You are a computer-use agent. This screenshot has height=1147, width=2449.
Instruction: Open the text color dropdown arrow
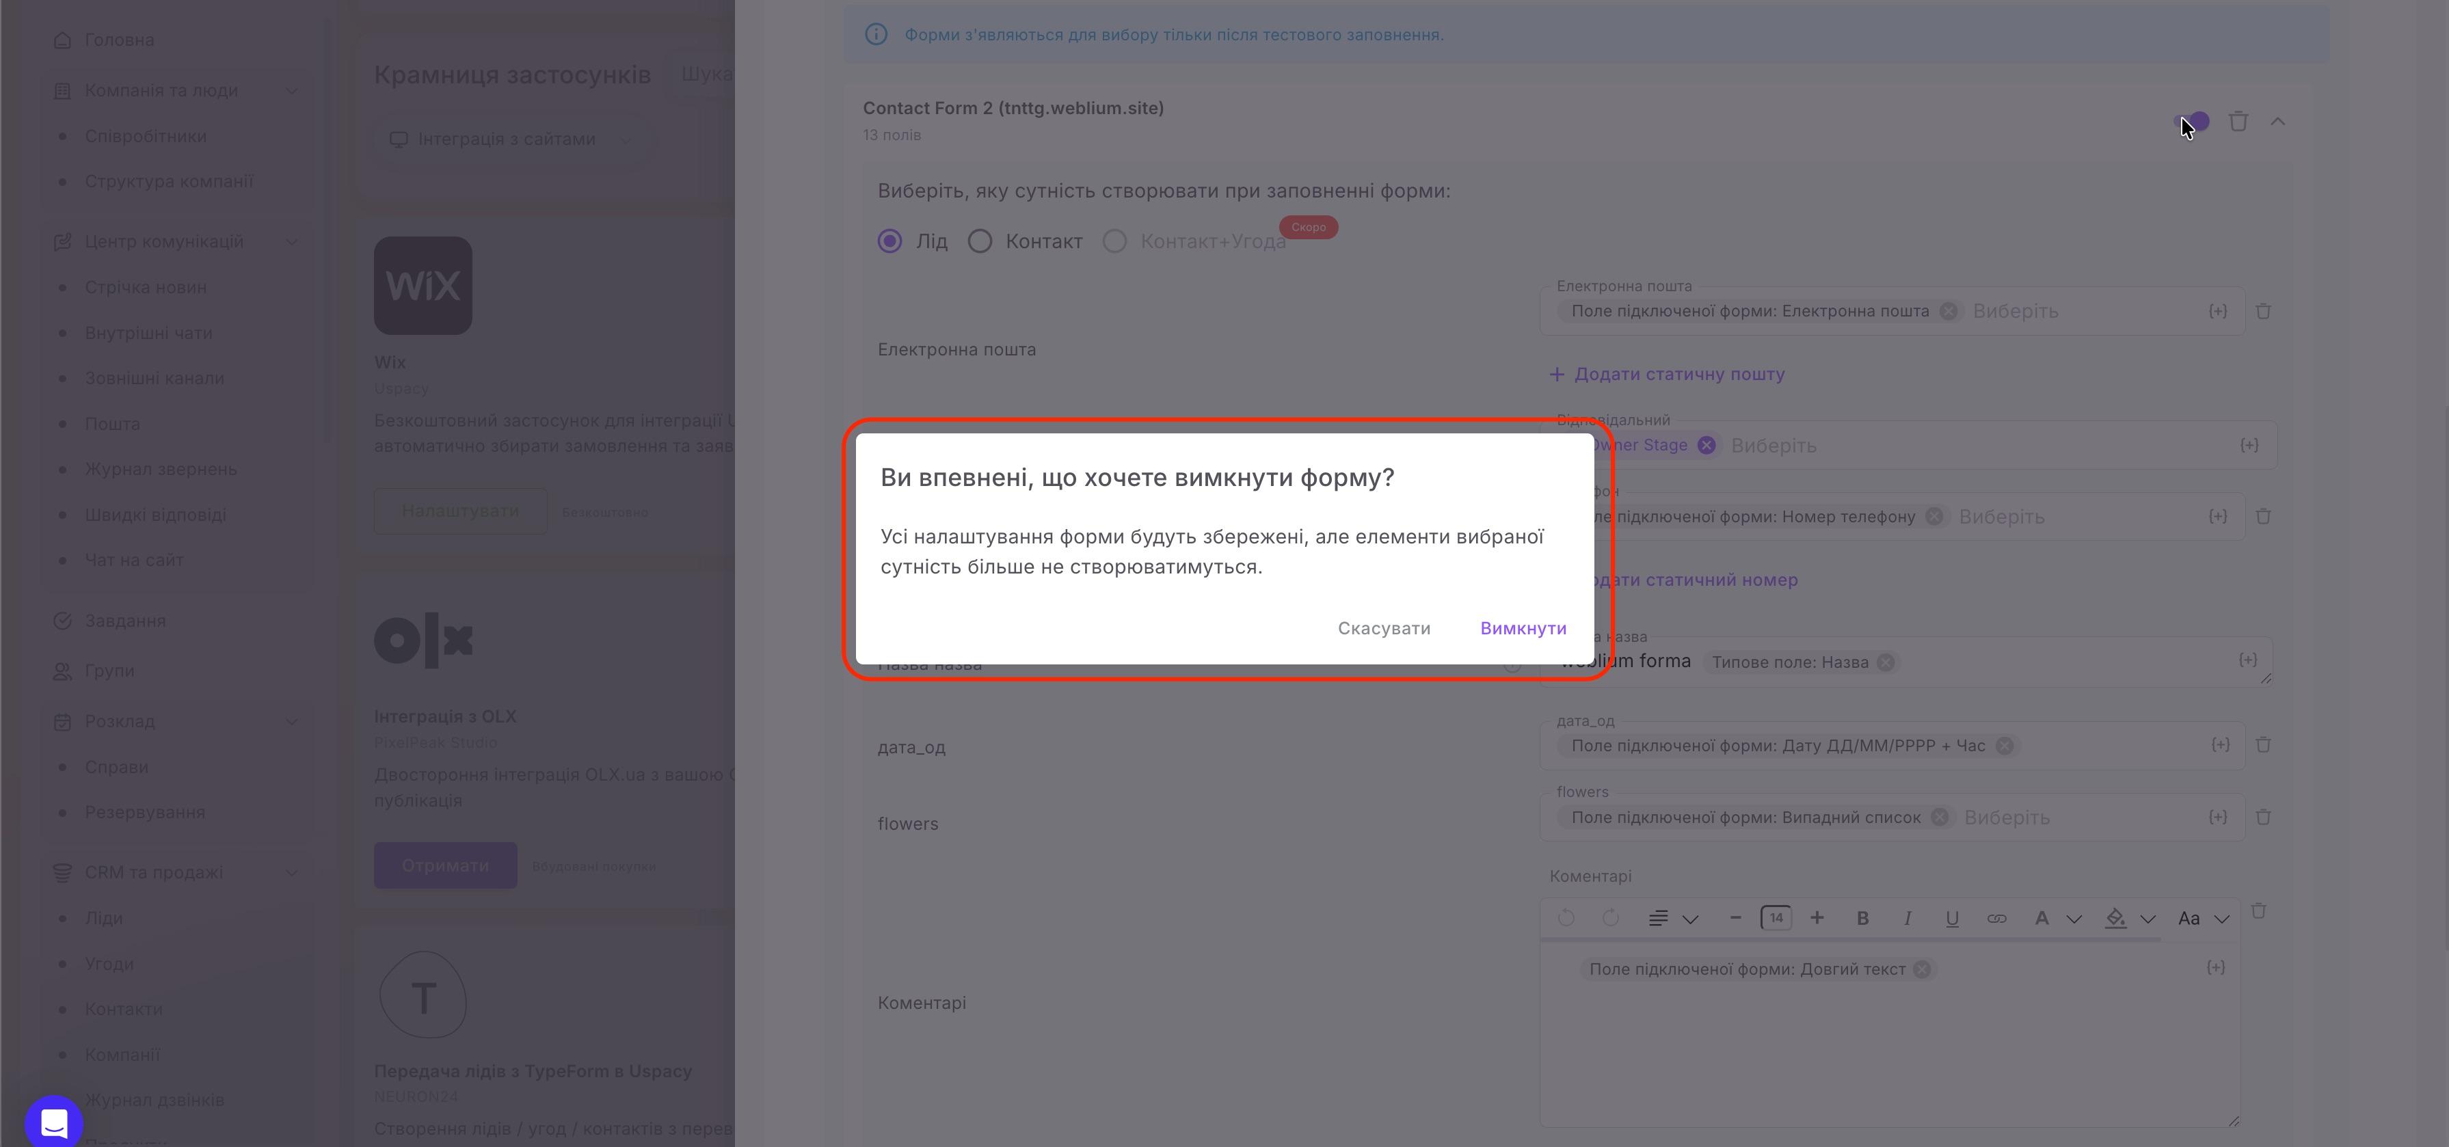[x=2074, y=919]
